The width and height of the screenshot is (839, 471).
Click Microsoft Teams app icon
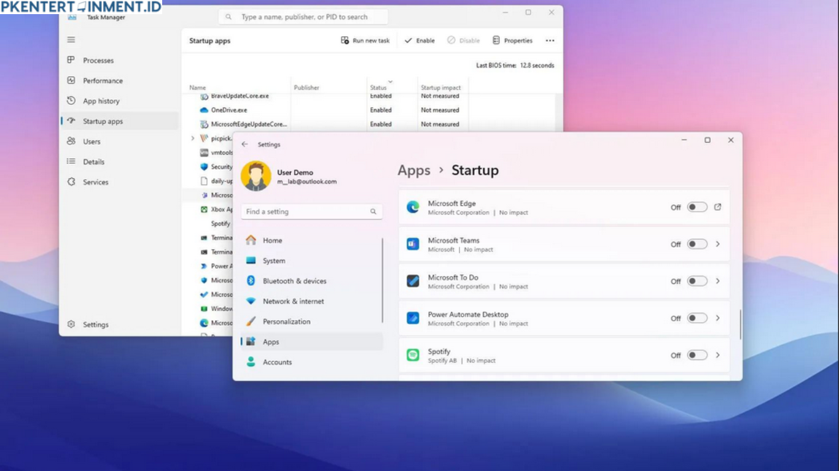point(413,244)
